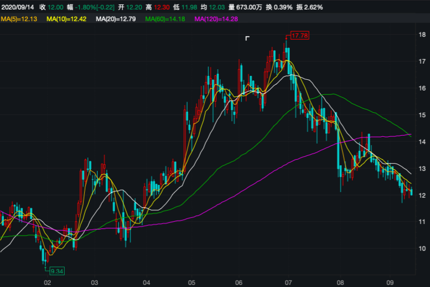The width and height of the screenshot is (430, 287).
Task: Click the MA(5)=12.13 indicator label
Action: (19, 20)
